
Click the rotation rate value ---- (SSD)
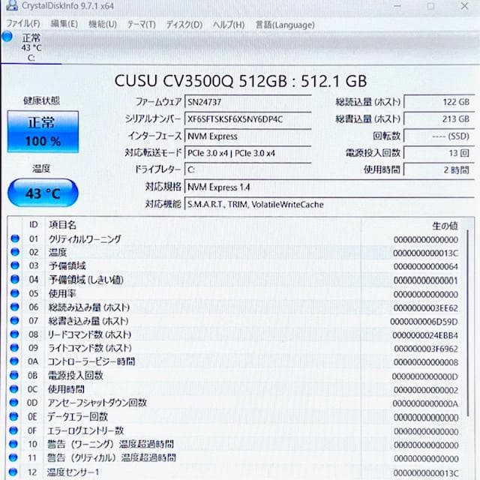point(439,136)
